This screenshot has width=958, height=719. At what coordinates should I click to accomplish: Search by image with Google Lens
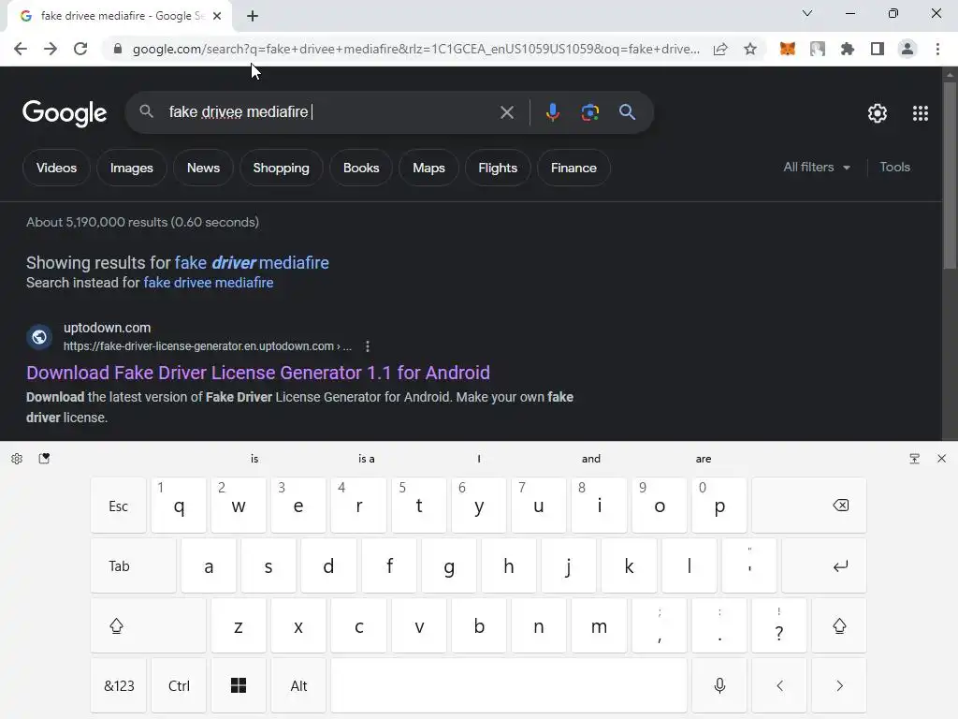[589, 112]
